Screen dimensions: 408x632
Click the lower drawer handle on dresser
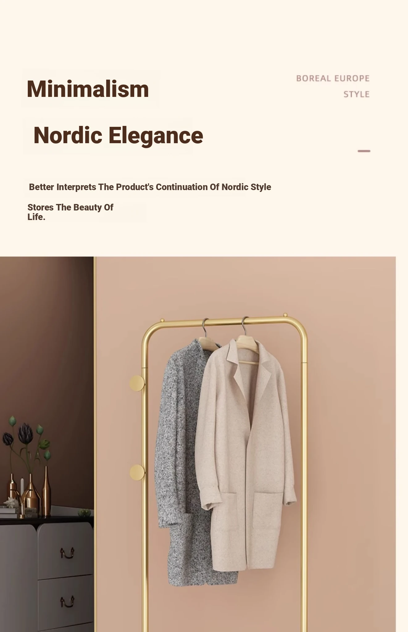coord(67,601)
